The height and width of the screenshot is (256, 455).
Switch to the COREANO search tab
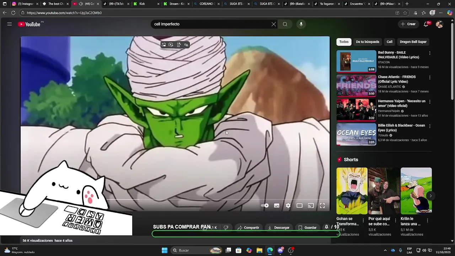[x=207, y=4]
